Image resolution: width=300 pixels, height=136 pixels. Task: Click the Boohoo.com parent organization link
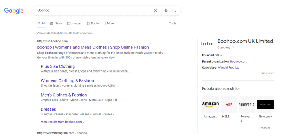point(238,61)
